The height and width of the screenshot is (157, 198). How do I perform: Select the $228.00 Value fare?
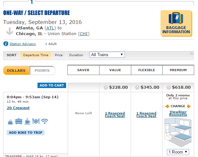click(x=106, y=87)
